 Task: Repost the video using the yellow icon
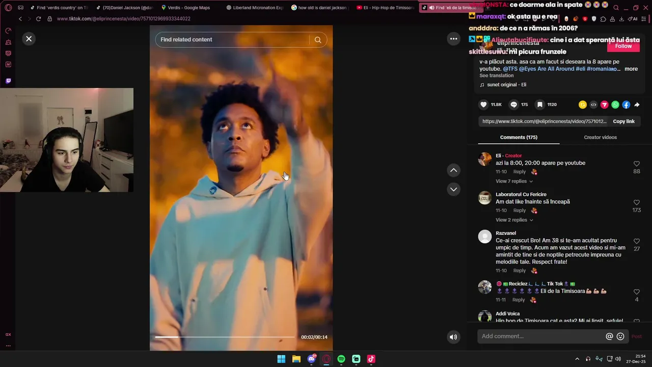click(582, 104)
